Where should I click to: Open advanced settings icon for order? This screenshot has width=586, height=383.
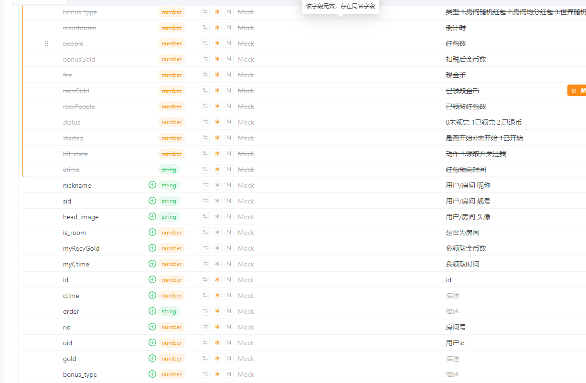click(x=205, y=311)
